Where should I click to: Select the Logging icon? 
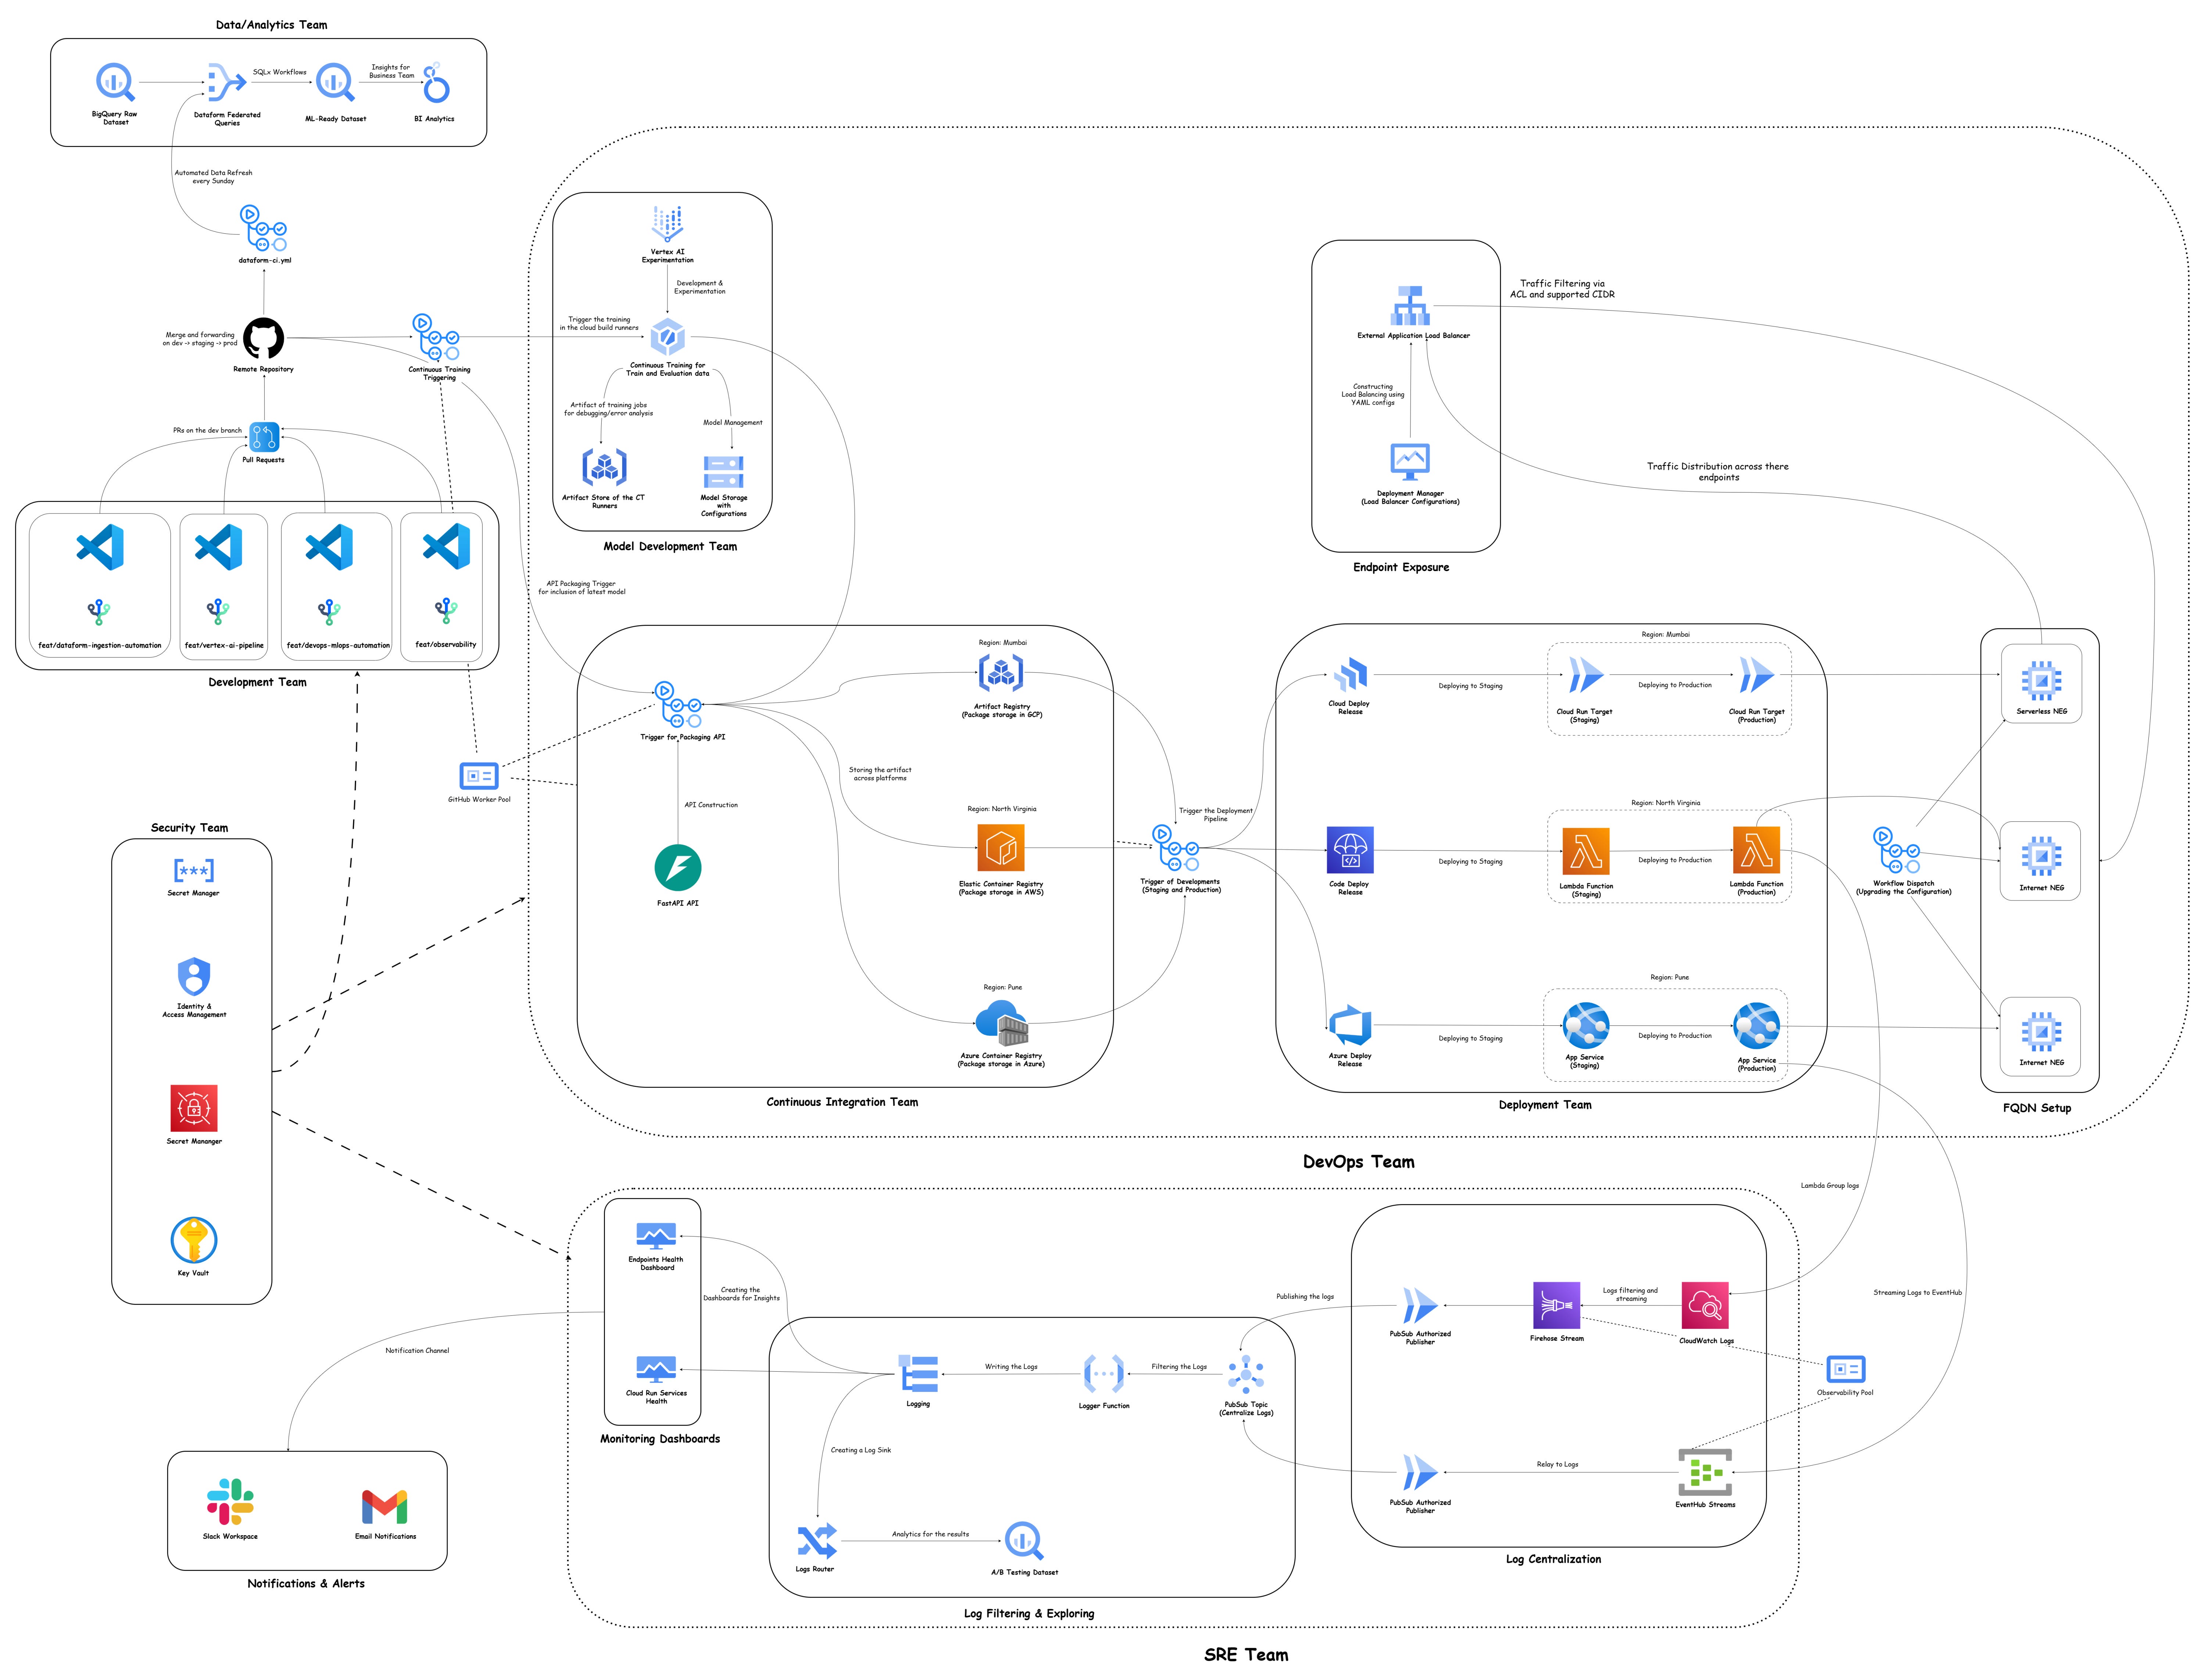coord(918,1374)
